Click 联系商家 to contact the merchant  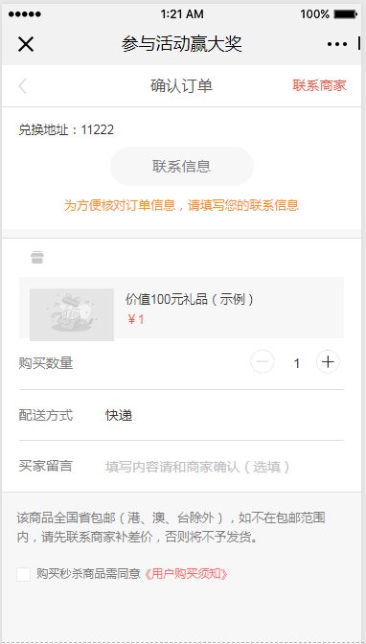click(x=320, y=85)
